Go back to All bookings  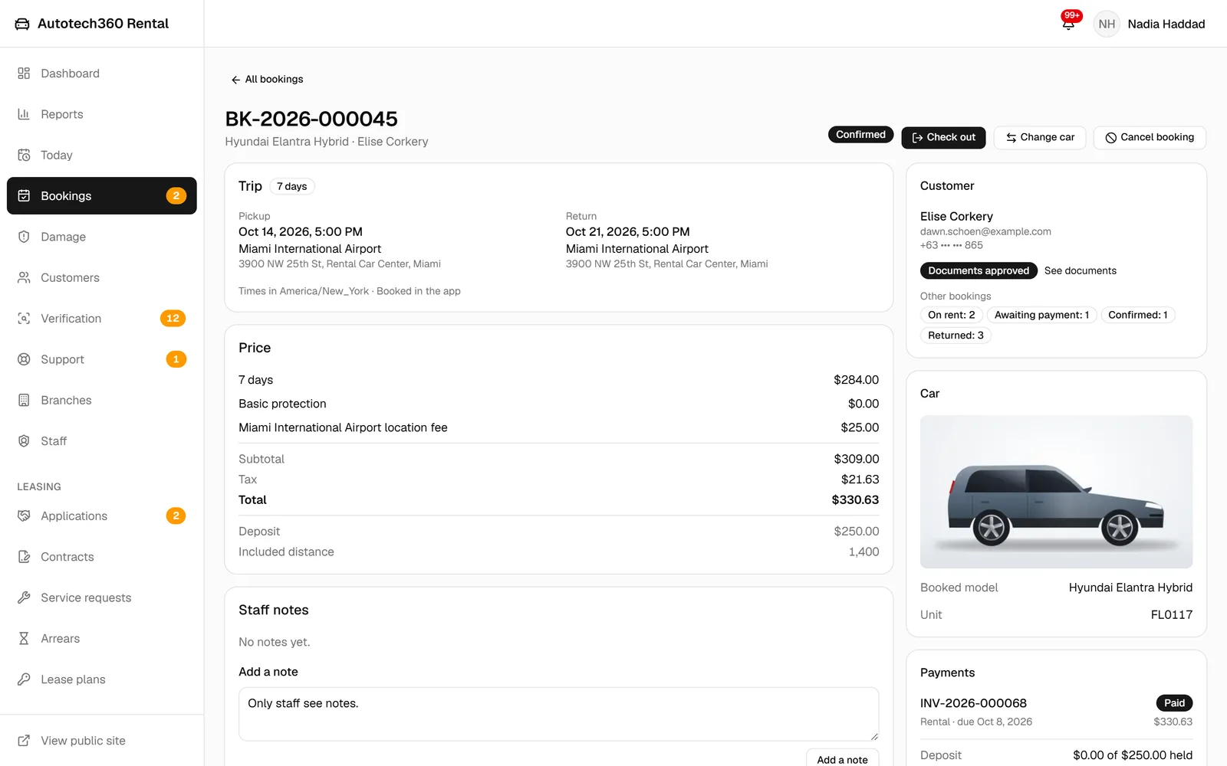(267, 80)
